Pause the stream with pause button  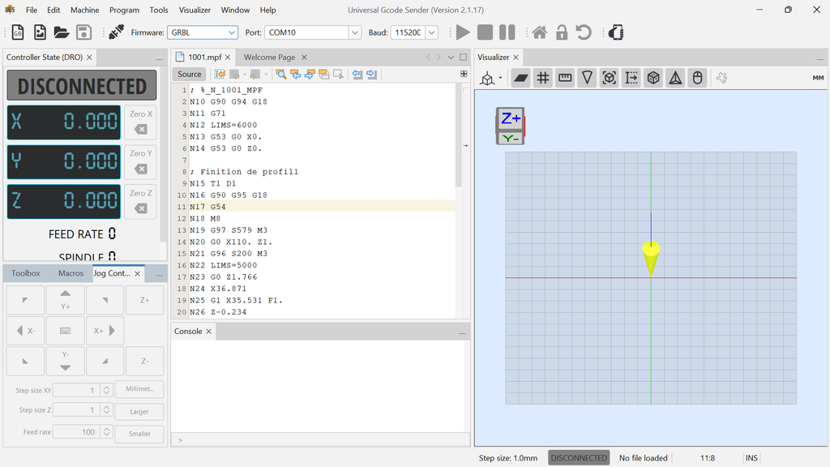pyautogui.click(x=507, y=32)
